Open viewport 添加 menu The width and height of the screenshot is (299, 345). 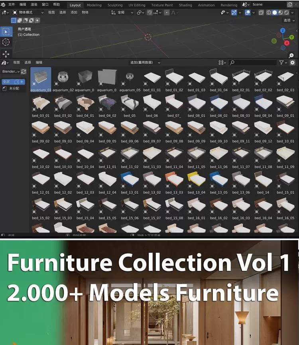click(74, 12)
